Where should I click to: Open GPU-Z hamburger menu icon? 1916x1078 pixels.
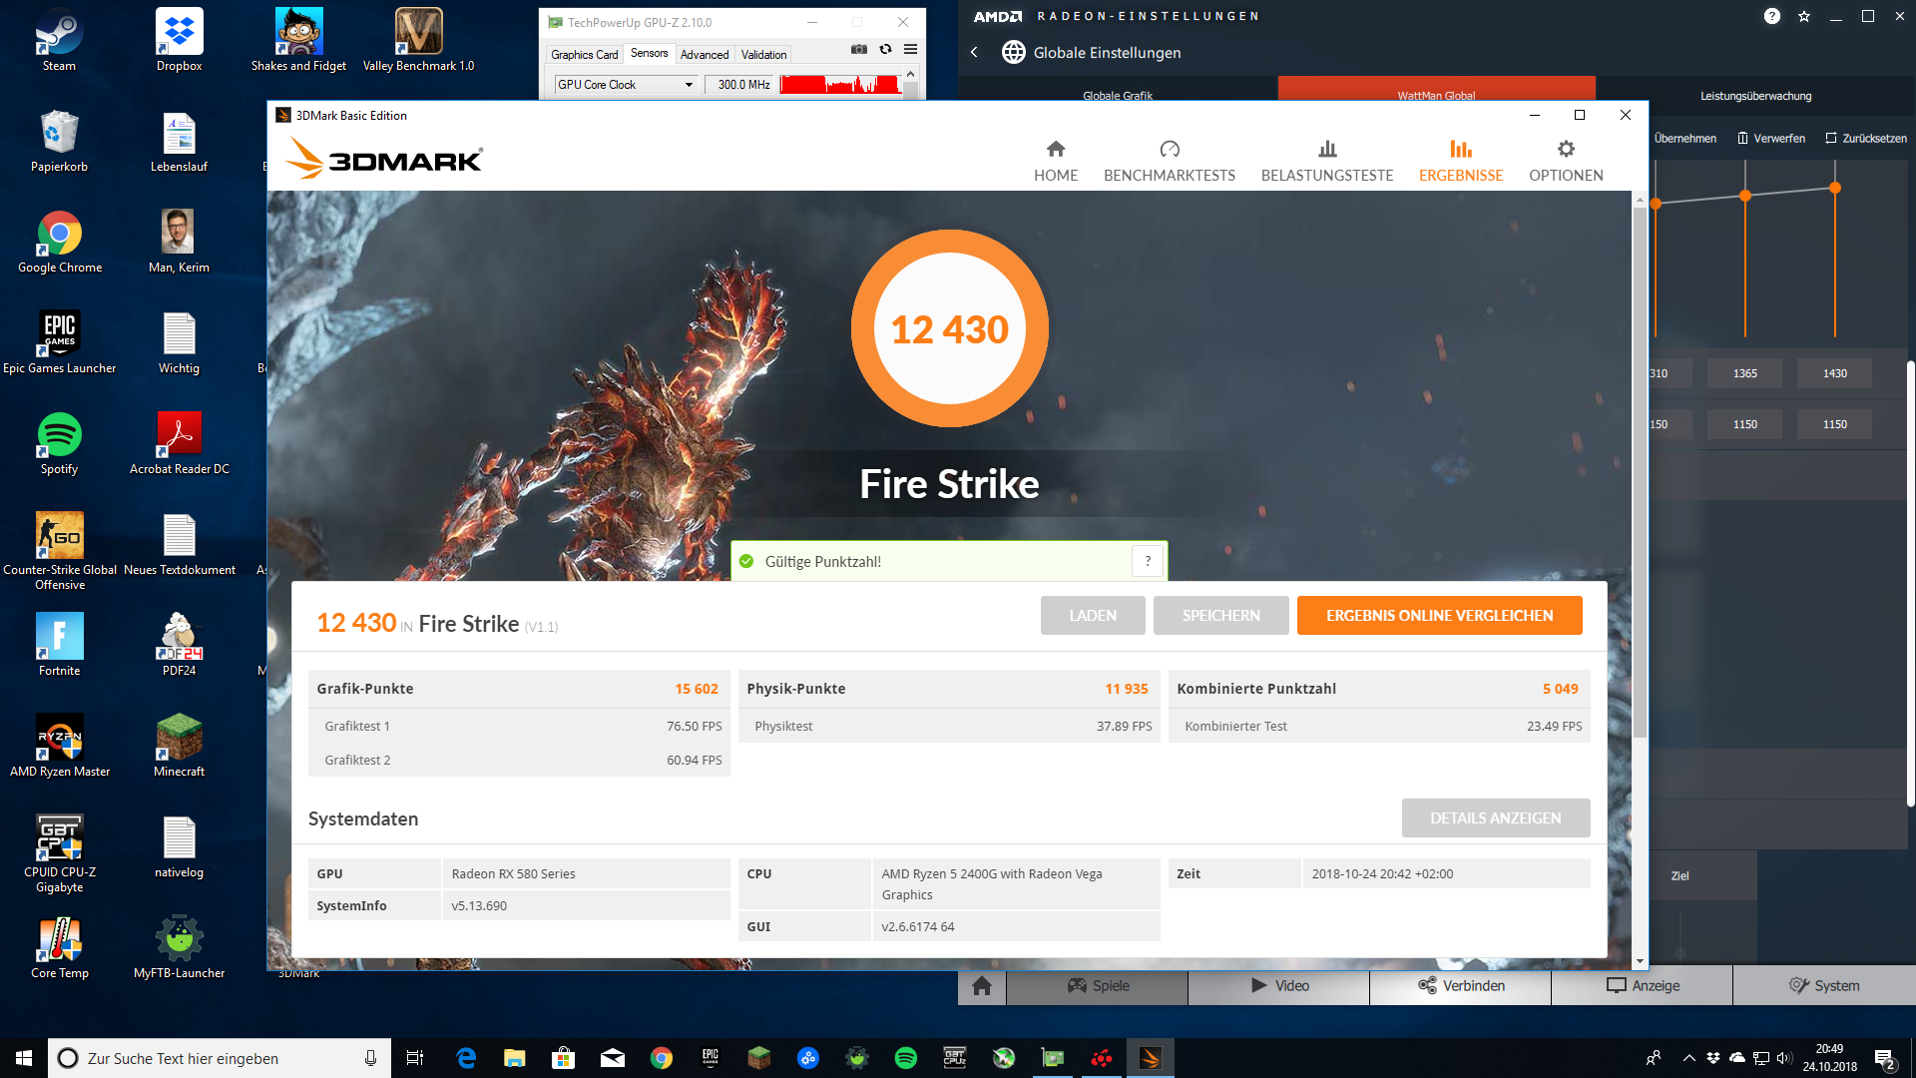pyautogui.click(x=910, y=49)
